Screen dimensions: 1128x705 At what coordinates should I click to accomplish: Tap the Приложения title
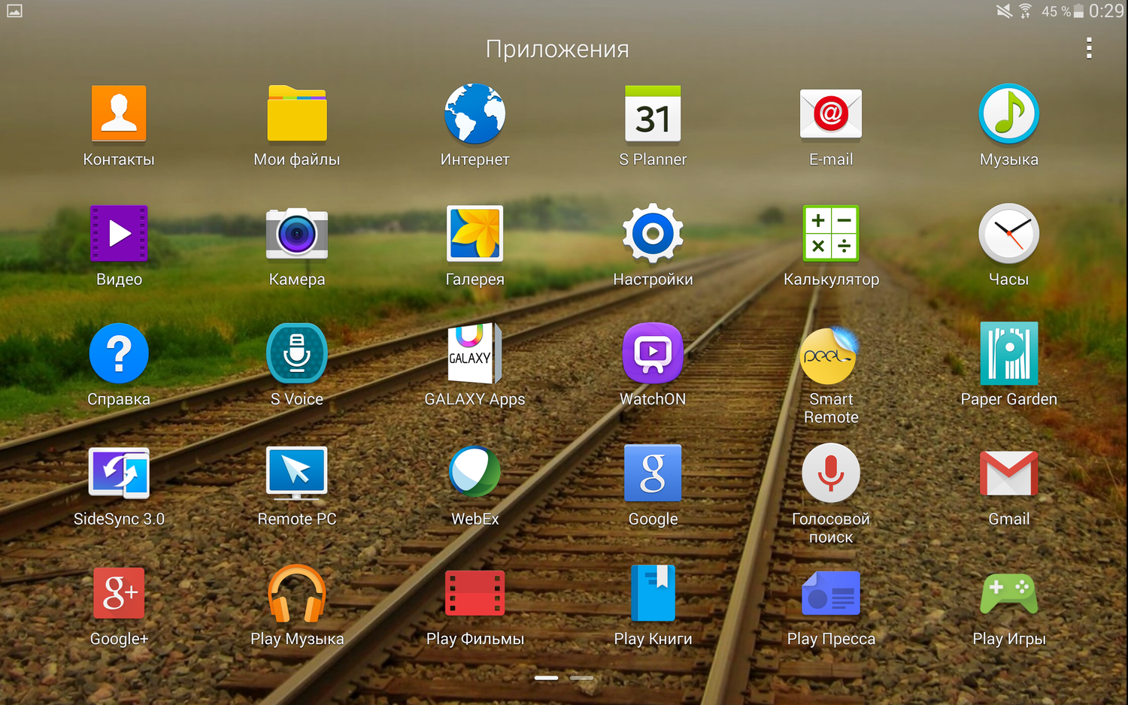[x=557, y=49]
